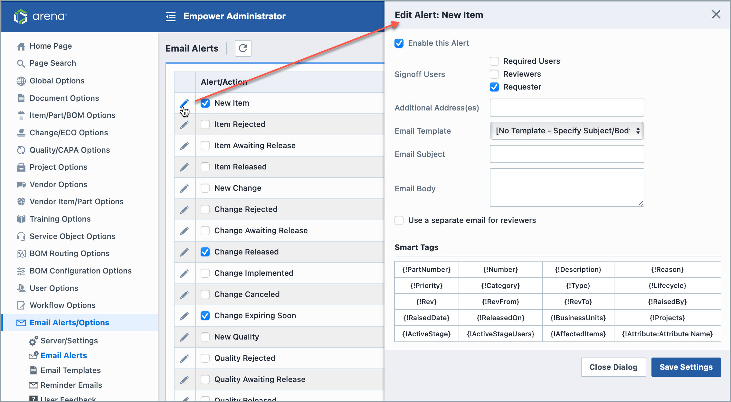Uncheck Enable this Alert
Screen dimensions: 731x402
click(399, 43)
